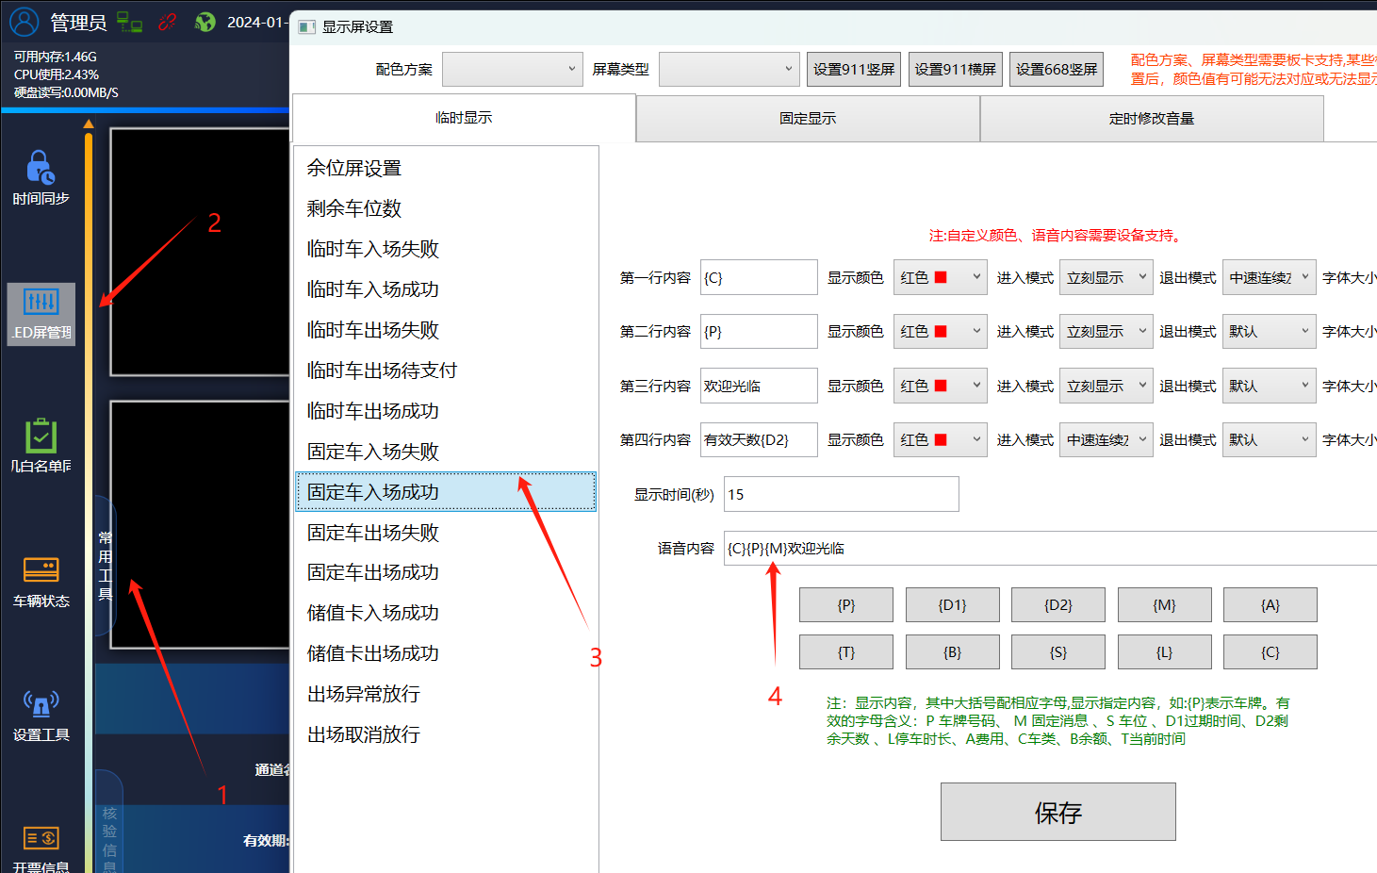Open first row 进入模式 立刻显示 dropdown
The image size is (1377, 873).
tap(1107, 277)
